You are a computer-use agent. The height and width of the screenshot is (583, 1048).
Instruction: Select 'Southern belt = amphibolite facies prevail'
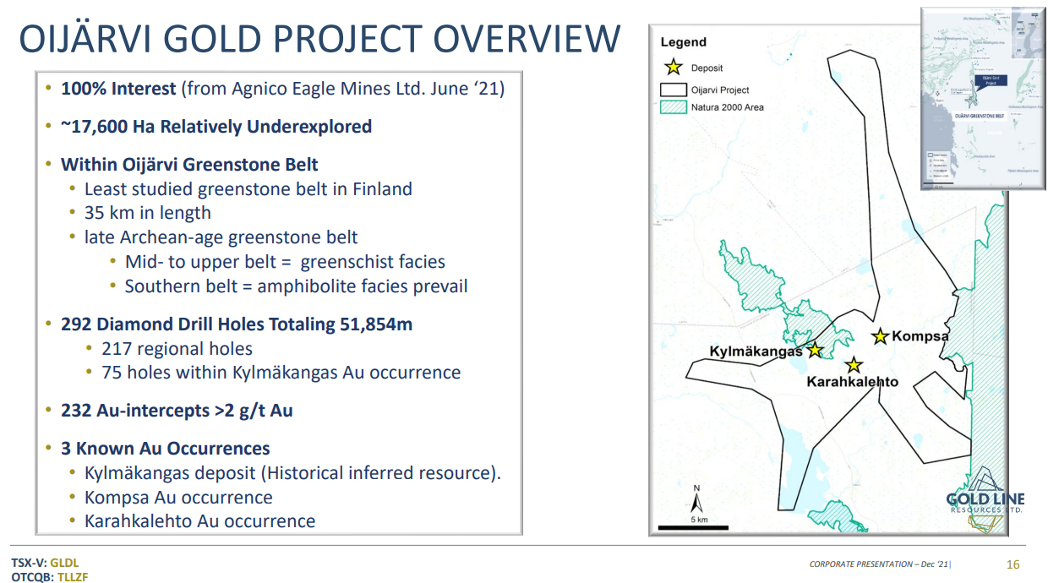[296, 286]
